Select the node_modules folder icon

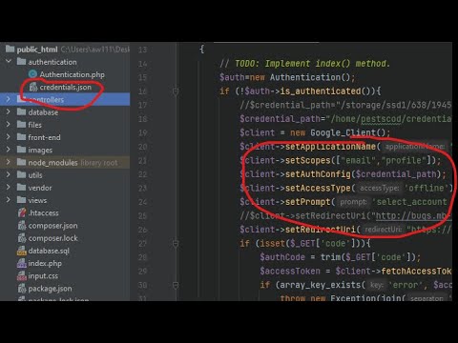(x=21, y=162)
